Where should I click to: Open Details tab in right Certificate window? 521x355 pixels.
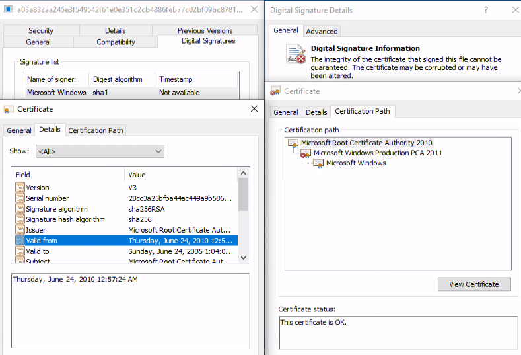point(316,112)
